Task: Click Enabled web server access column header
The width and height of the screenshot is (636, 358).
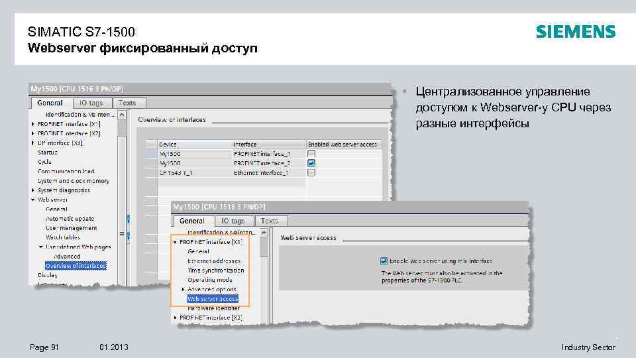Action: coord(344,145)
